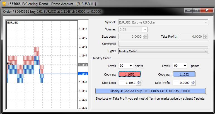Open the Symbol EURUSD dropdown

[x=163, y=22]
